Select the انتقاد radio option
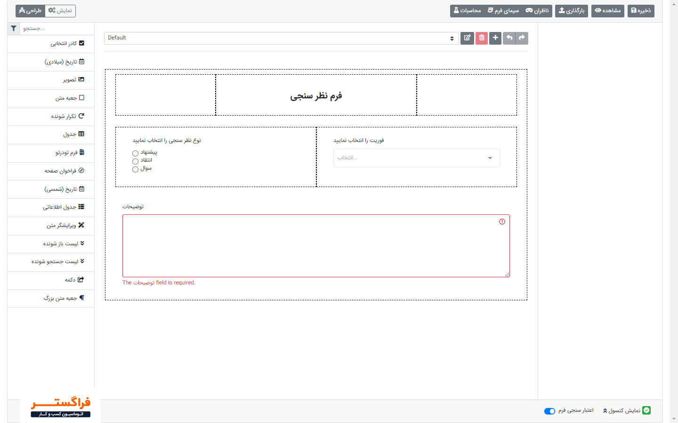Screen dimensions: 678x423 coord(136,161)
